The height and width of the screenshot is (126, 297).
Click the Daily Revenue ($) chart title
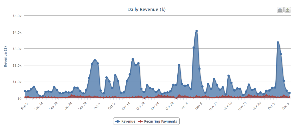[147, 10]
